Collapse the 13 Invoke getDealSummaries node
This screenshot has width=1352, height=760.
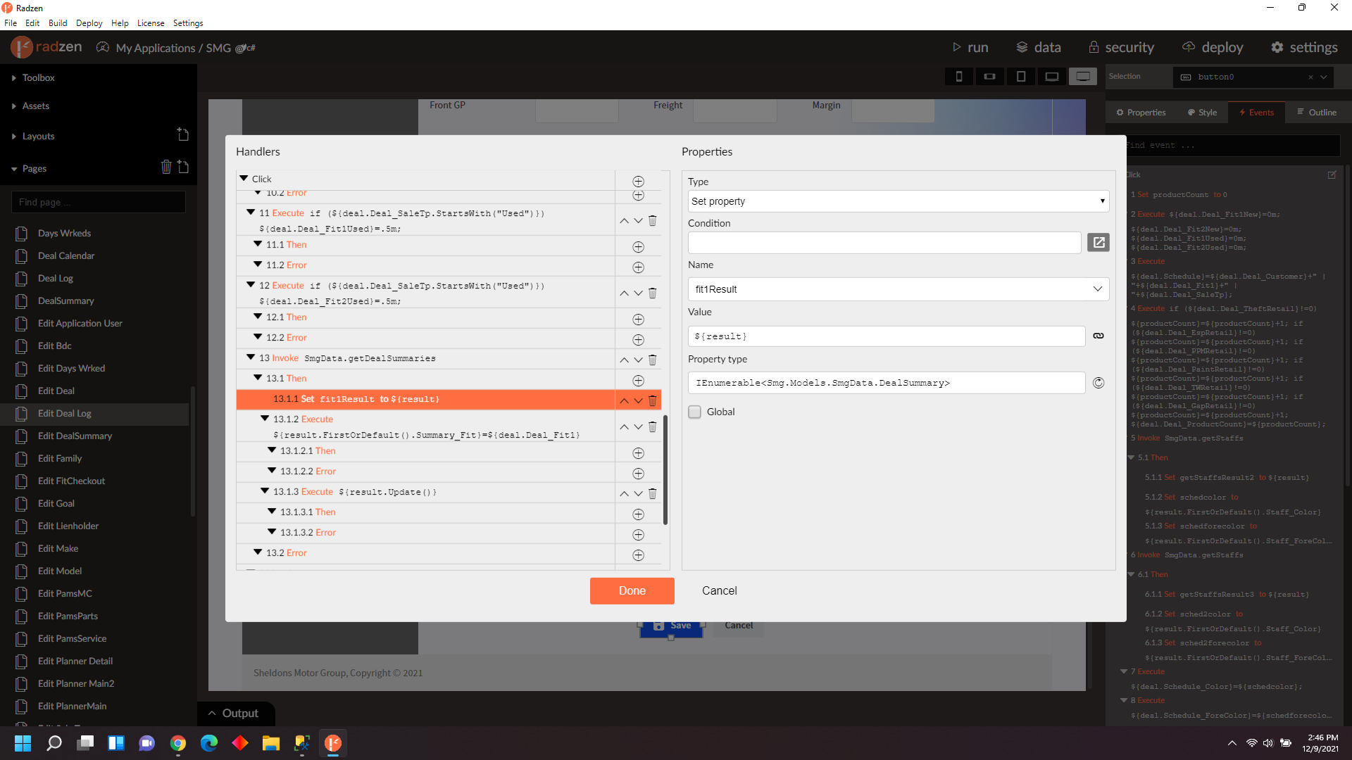coord(251,357)
